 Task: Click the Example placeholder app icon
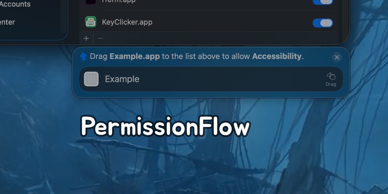click(91, 79)
